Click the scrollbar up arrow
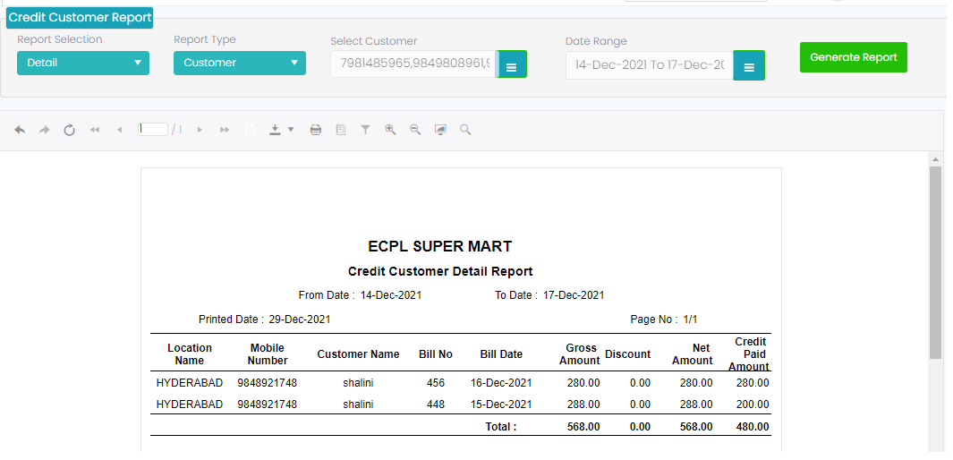Viewport: 953px width, 460px height. [x=935, y=159]
